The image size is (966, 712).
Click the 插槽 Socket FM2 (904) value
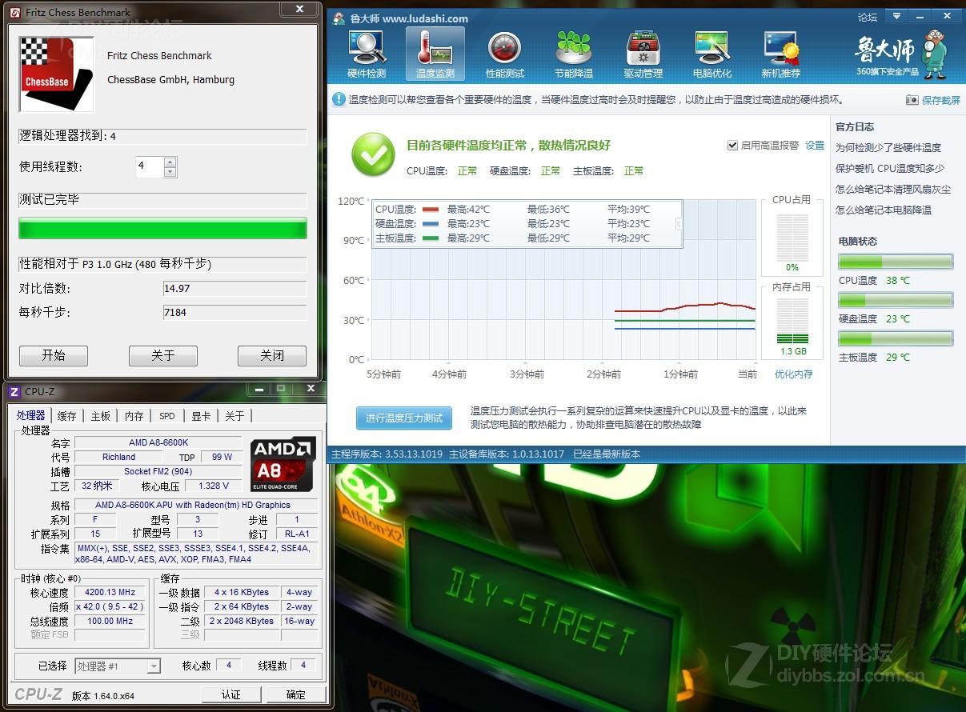[158, 471]
